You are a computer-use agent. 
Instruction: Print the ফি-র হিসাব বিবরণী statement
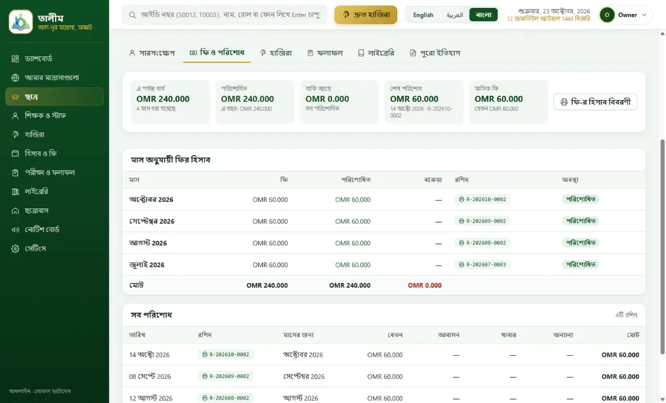(x=595, y=102)
